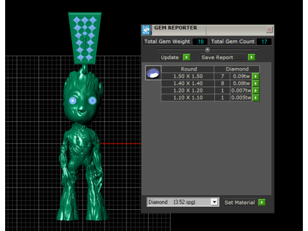Click the green arrow beside Update
The width and height of the screenshot is (308, 231).
click(187, 57)
